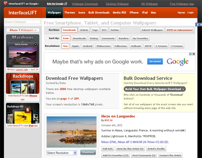Open the Wallpaper tab
Viewport: 202px width, 158px height.
point(54,13)
